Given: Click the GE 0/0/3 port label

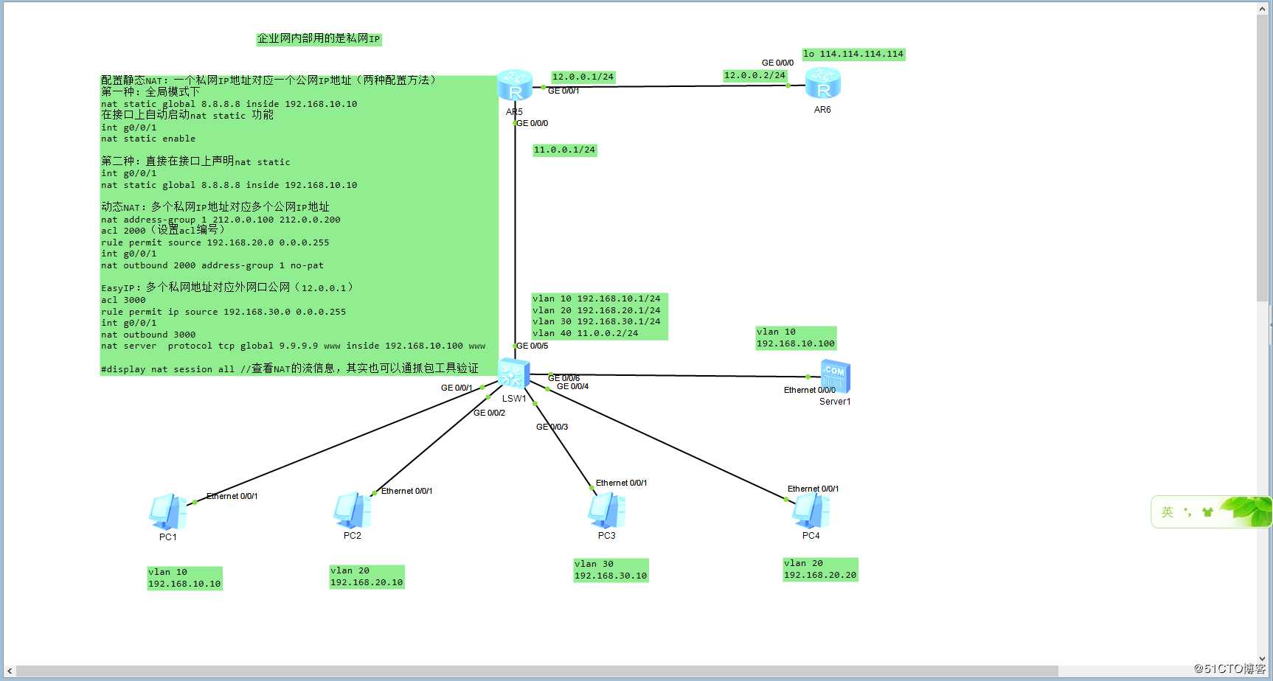Looking at the screenshot, I should click(x=552, y=427).
